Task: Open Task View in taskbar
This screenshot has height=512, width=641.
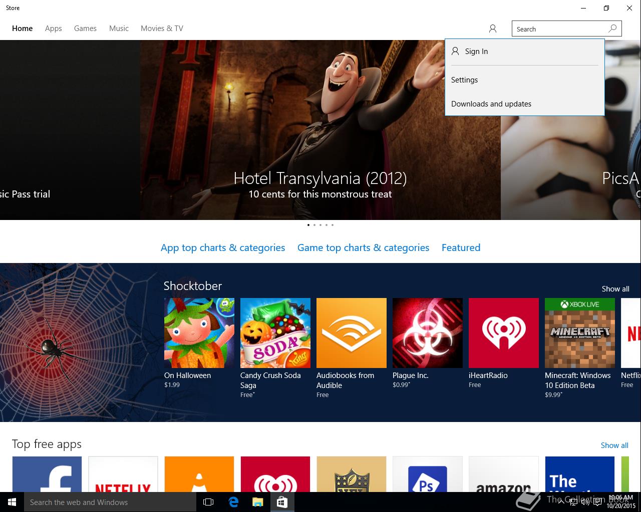Action: (x=208, y=502)
